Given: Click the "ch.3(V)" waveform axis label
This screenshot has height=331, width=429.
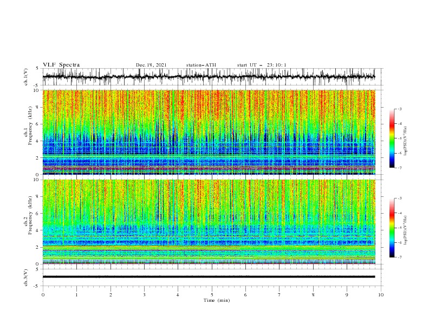Looking at the screenshot, I should click(26, 277).
